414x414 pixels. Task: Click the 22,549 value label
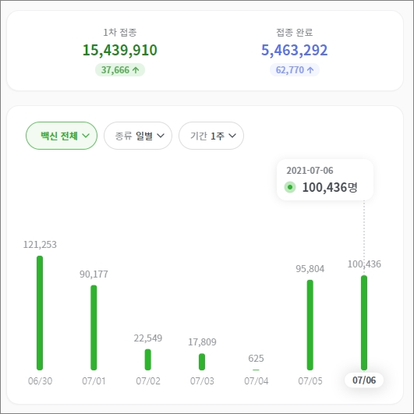pyautogui.click(x=148, y=338)
